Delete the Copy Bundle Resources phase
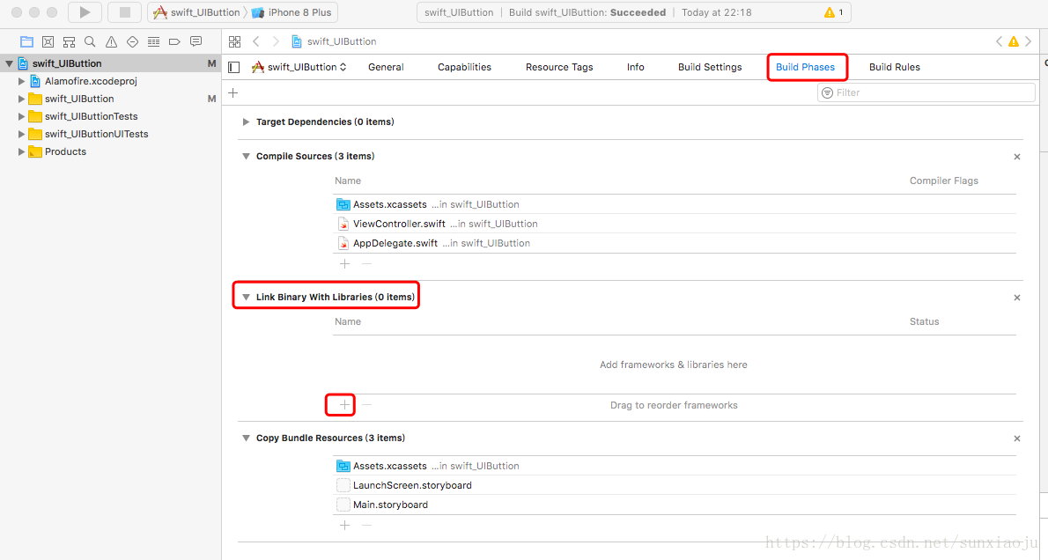Image resolution: width=1048 pixels, height=560 pixels. pyautogui.click(x=1017, y=439)
